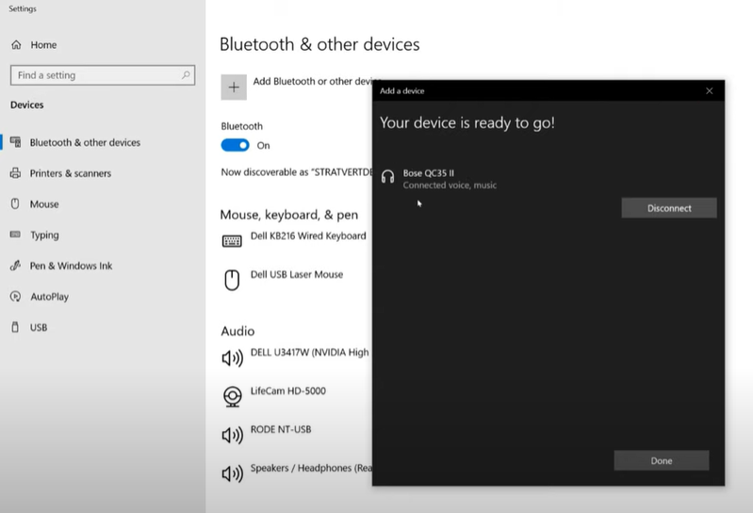This screenshot has width=753, height=513.
Task: Click Done in Add a device dialog
Action: coord(661,460)
